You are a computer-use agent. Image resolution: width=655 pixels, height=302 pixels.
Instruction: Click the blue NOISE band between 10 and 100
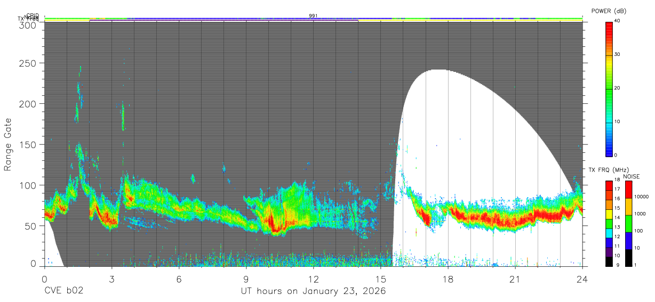[x=628, y=241]
